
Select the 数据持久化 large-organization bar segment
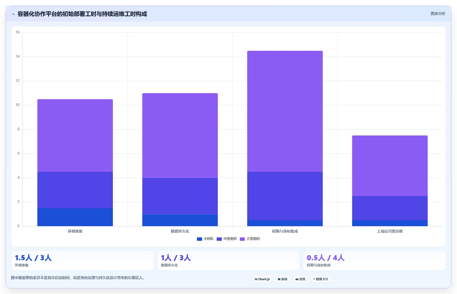180,135
